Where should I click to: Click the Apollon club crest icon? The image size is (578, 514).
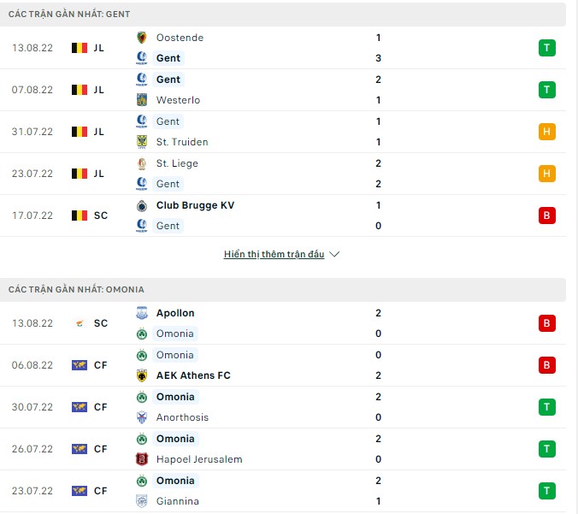coord(142,313)
